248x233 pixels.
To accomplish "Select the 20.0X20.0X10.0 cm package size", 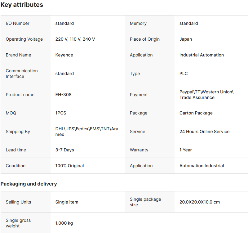I will (199, 202).
